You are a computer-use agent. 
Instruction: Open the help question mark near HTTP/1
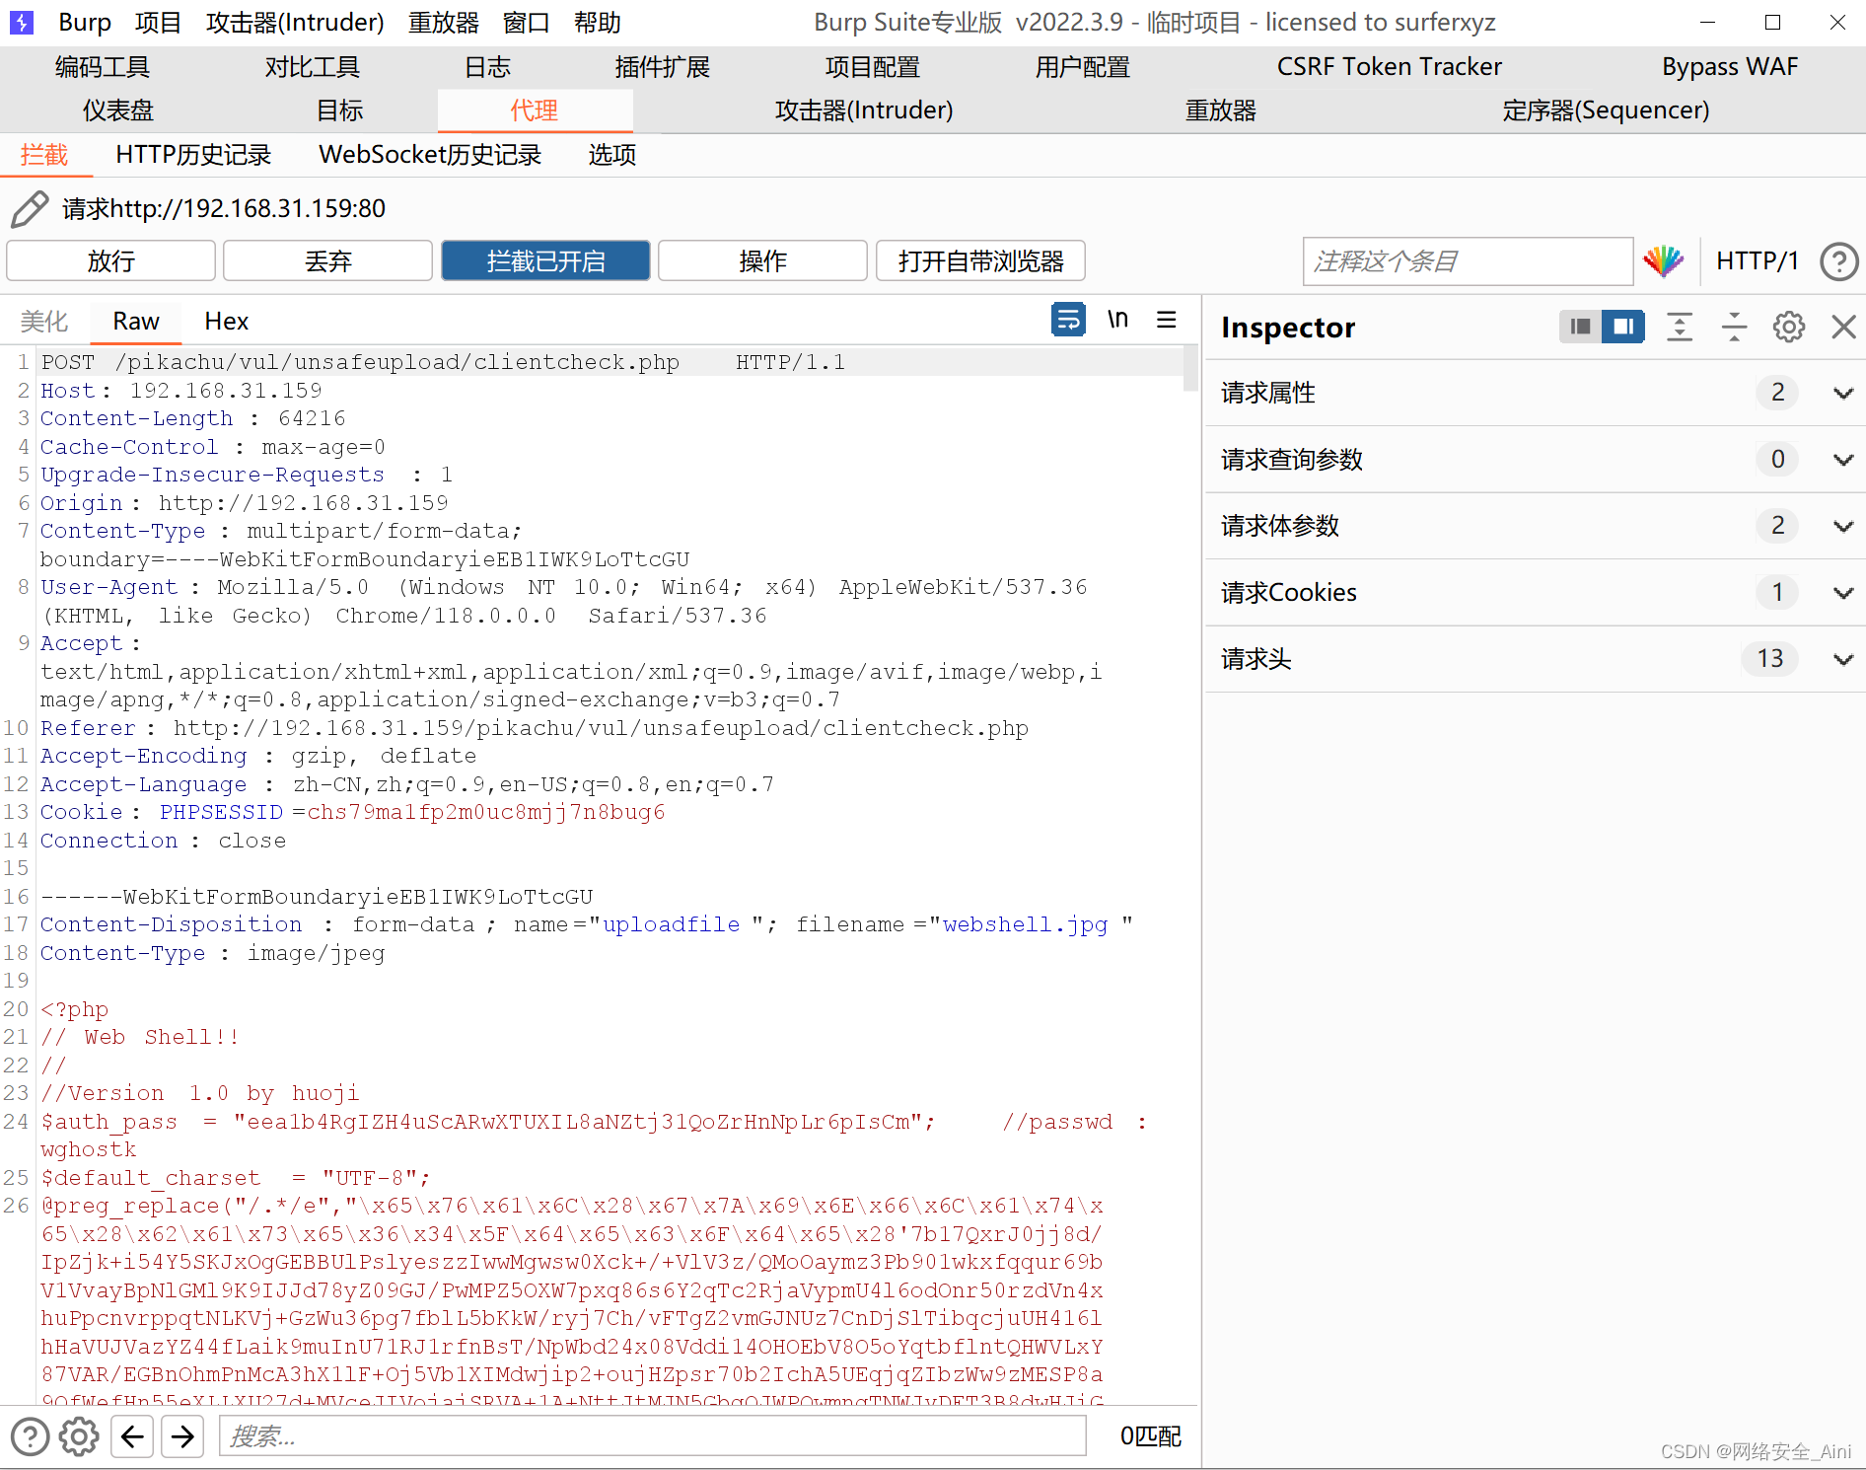click(x=1838, y=261)
